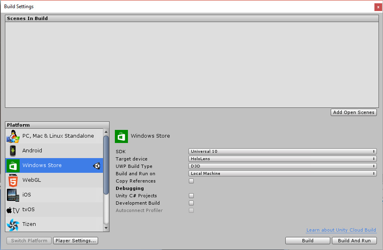
Task: Click the Apple tvOS platform icon
Action: (13, 210)
